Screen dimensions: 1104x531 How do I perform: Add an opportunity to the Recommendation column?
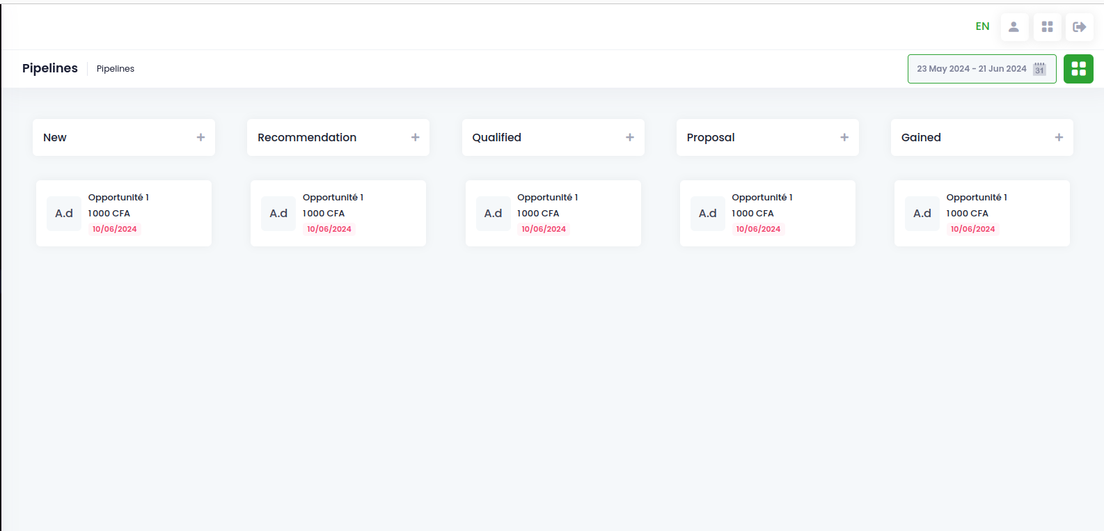tap(415, 138)
